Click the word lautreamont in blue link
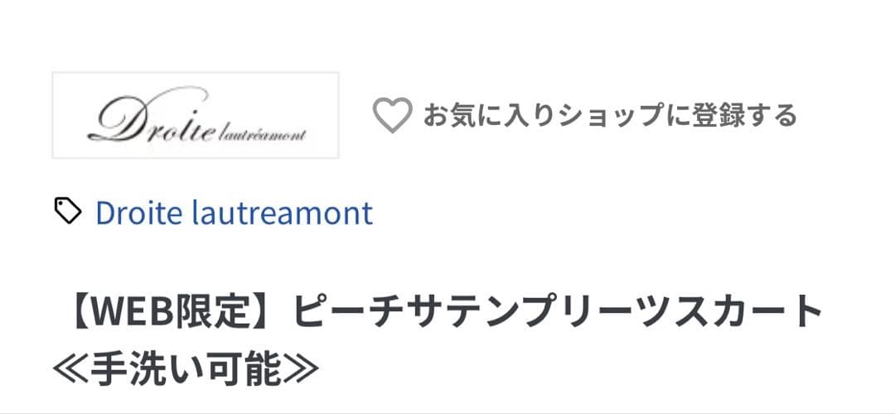Viewport: 895px width, 414px height. (282, 213)
